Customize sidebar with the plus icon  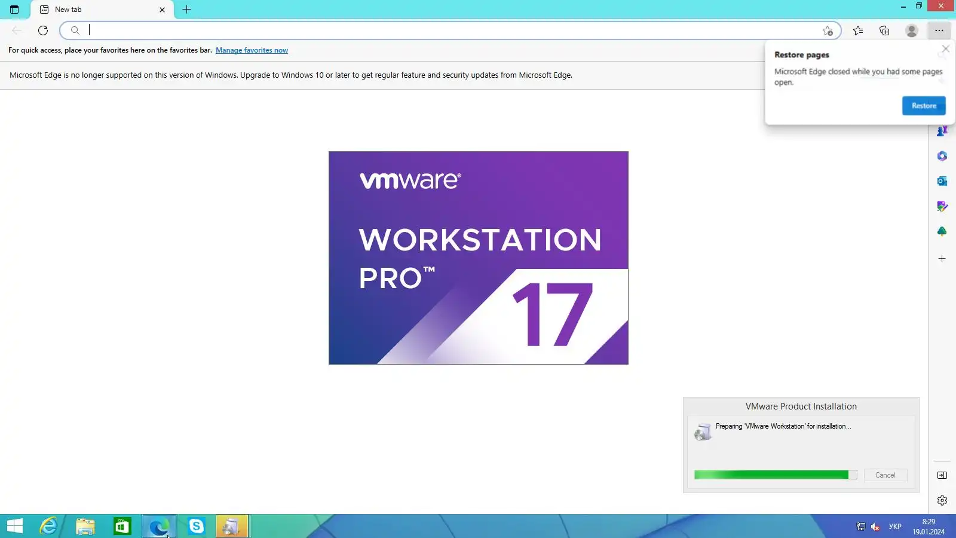942,259
